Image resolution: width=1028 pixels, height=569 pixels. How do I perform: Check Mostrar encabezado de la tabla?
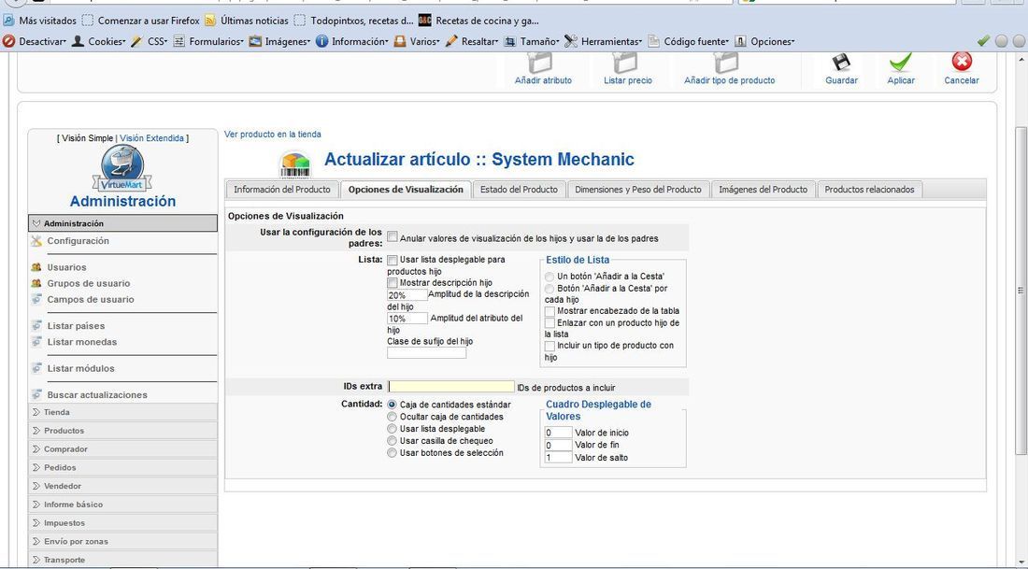(550, 311)
